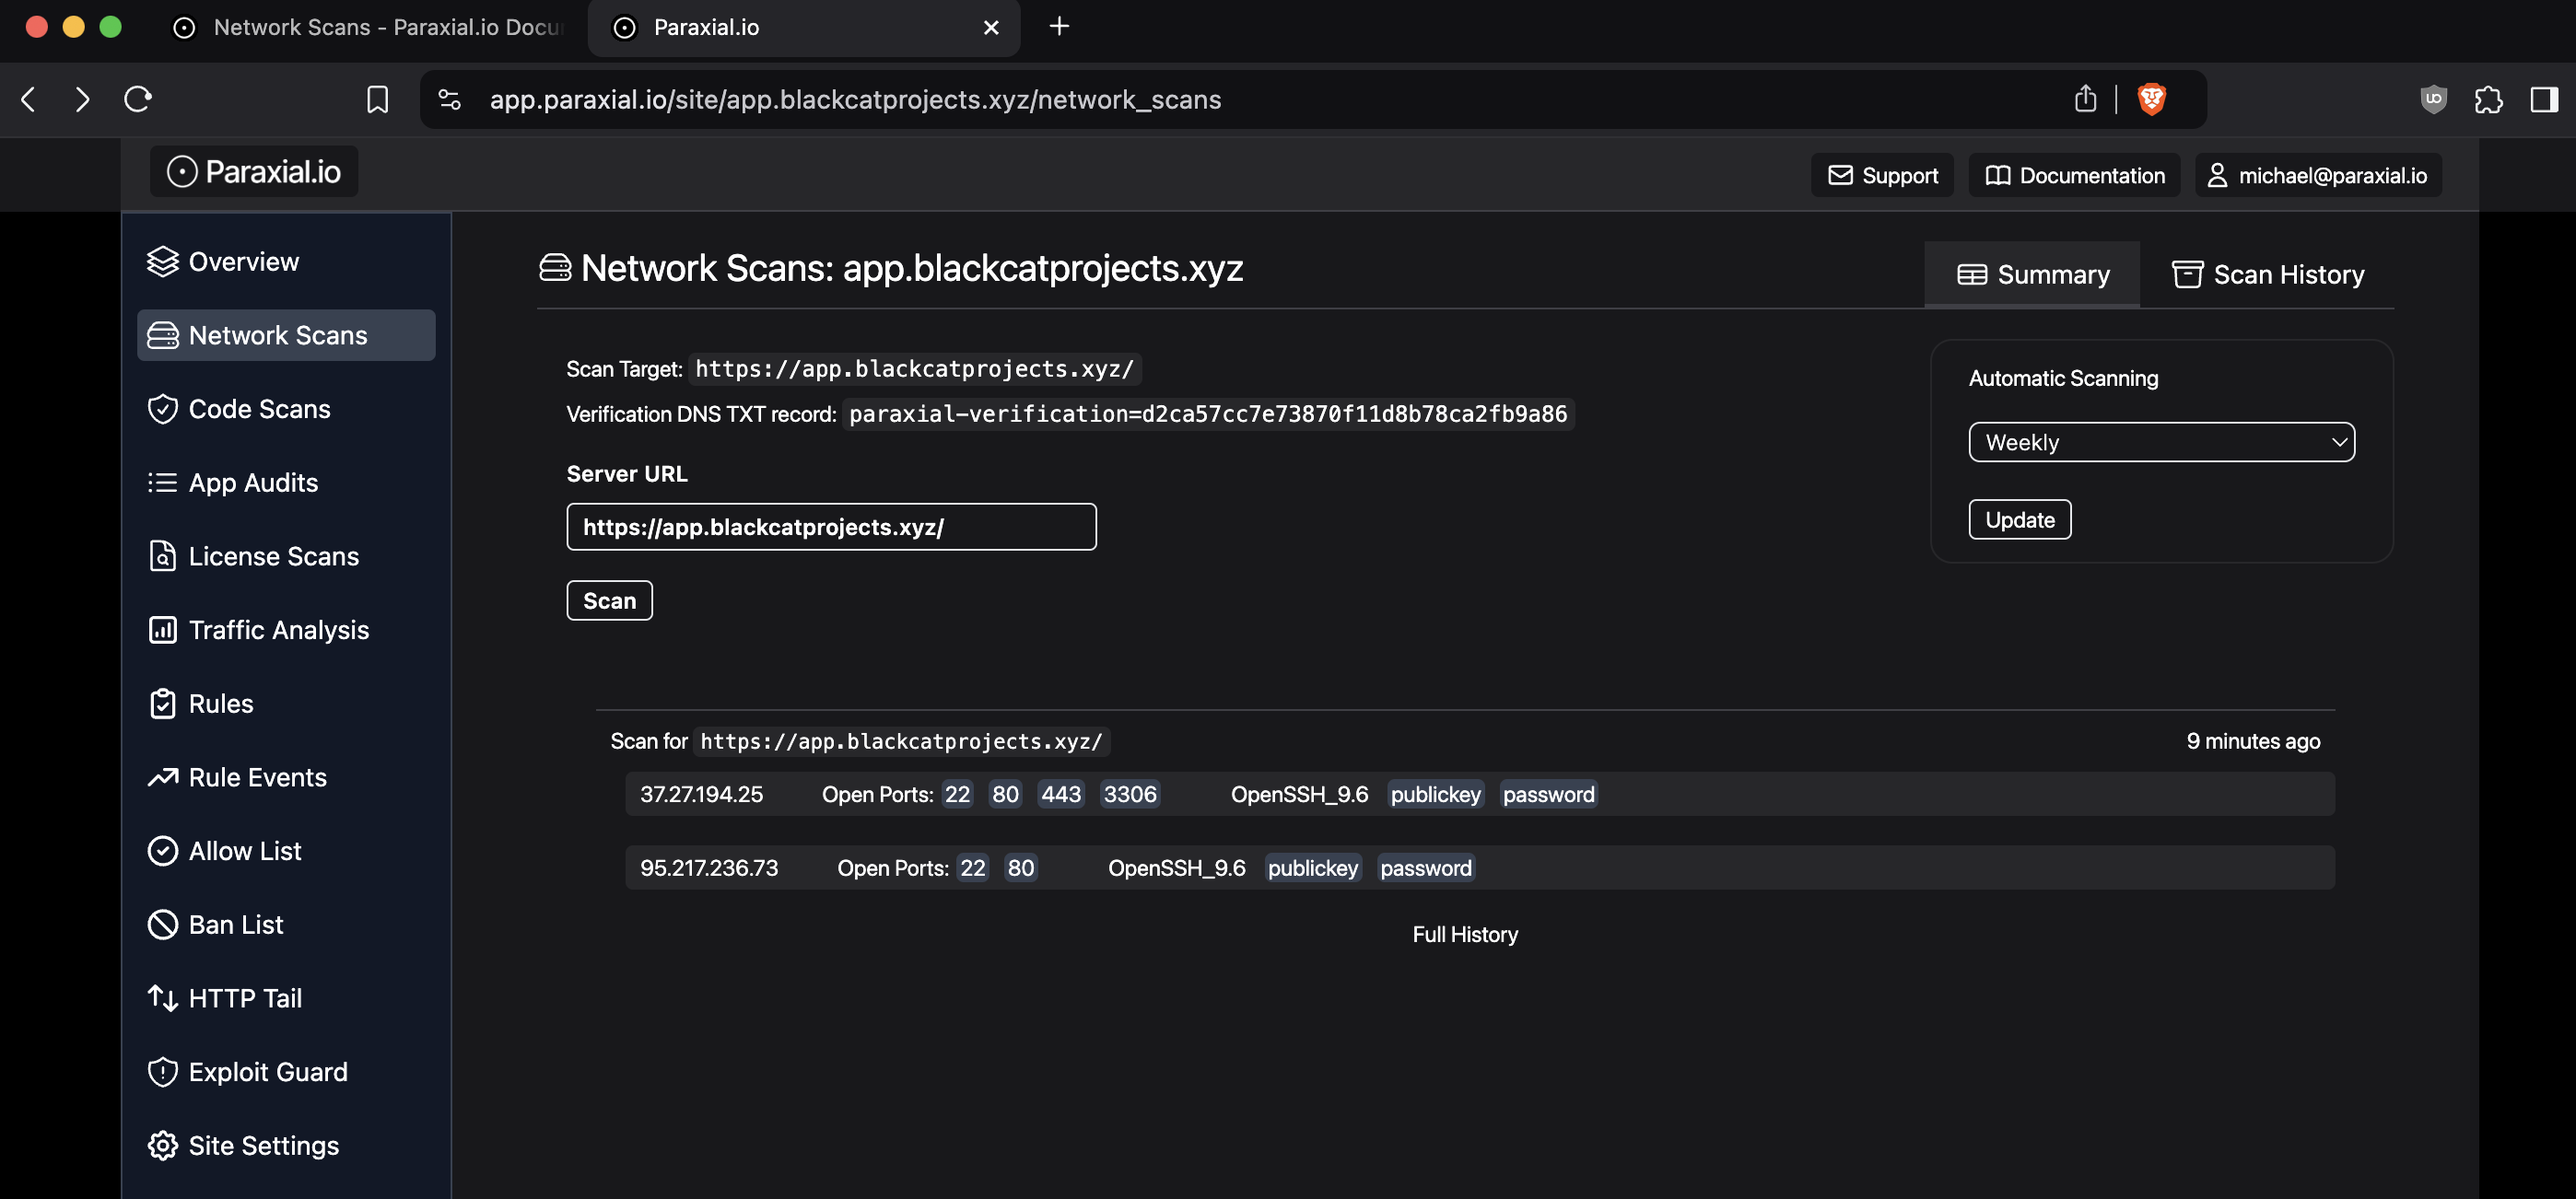
Task: Click port 80 badge for 95.217.236.73
Action: [x=1021, y=868]
